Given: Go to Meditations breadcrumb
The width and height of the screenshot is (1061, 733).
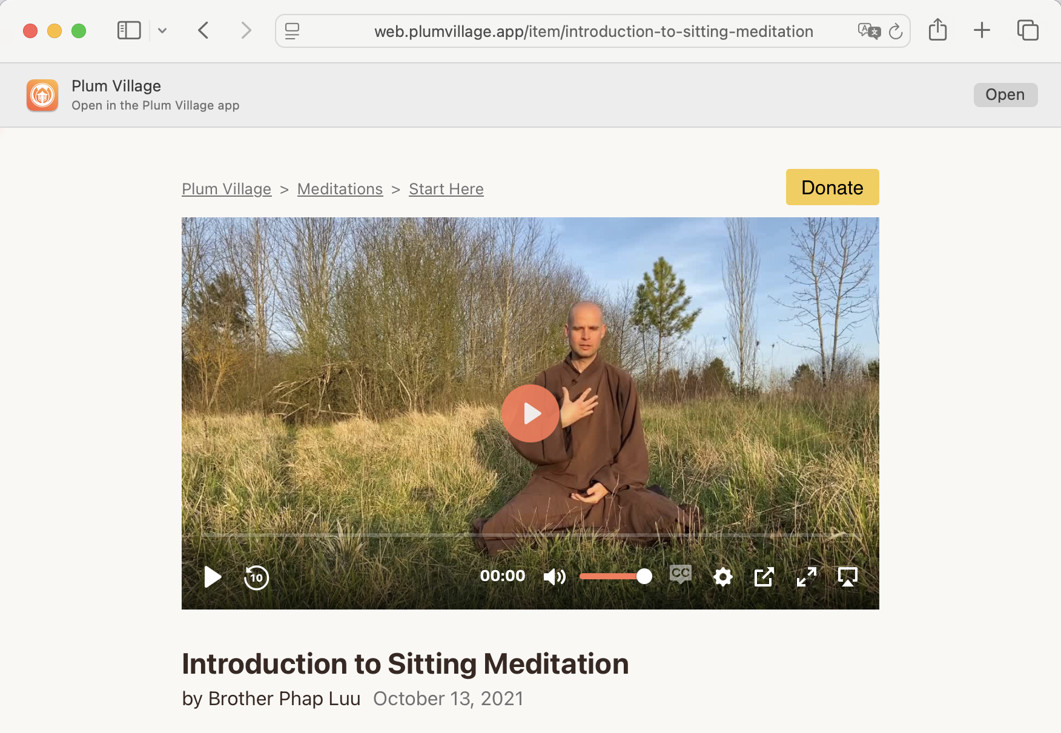Looking at the screenshot, I should coord(340,189).
